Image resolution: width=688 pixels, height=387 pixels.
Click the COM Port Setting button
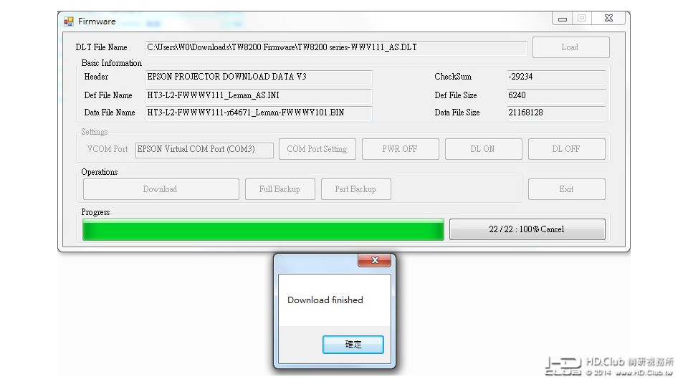click(317, 149)
